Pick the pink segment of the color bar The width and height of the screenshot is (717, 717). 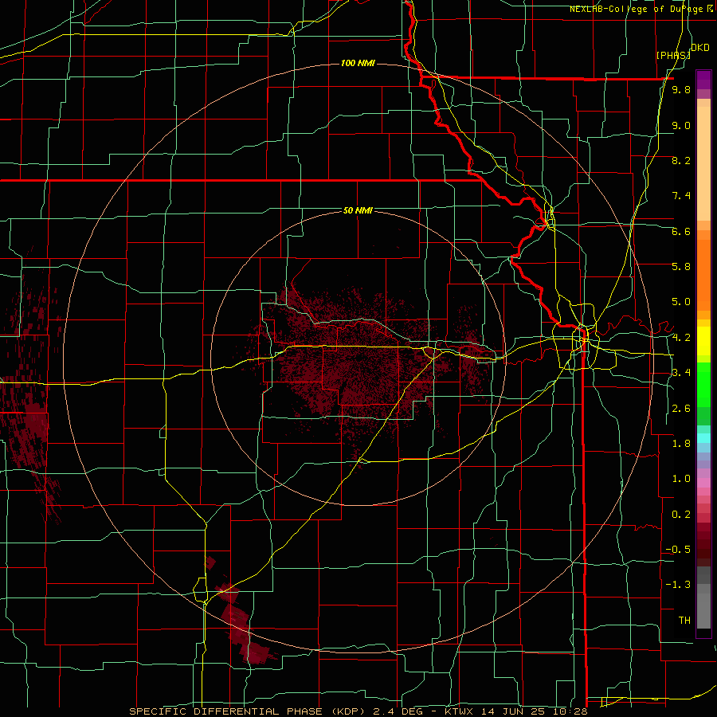(x=703, y=483)
